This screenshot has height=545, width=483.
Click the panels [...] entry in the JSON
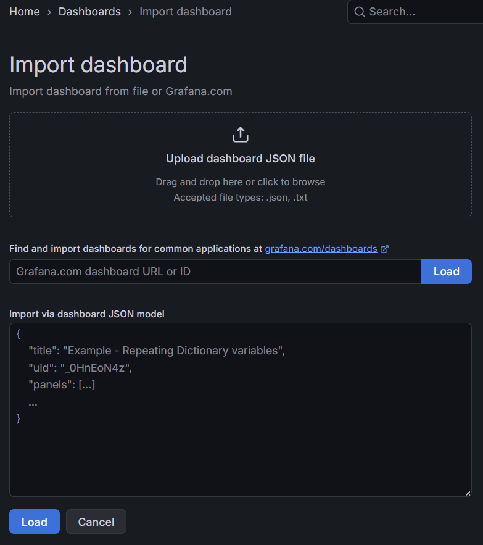tap(62, 384)
